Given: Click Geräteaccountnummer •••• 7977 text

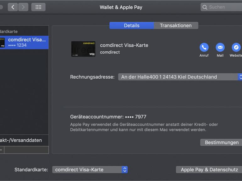Looking at the screenshot, I should (x=108, y=117).
